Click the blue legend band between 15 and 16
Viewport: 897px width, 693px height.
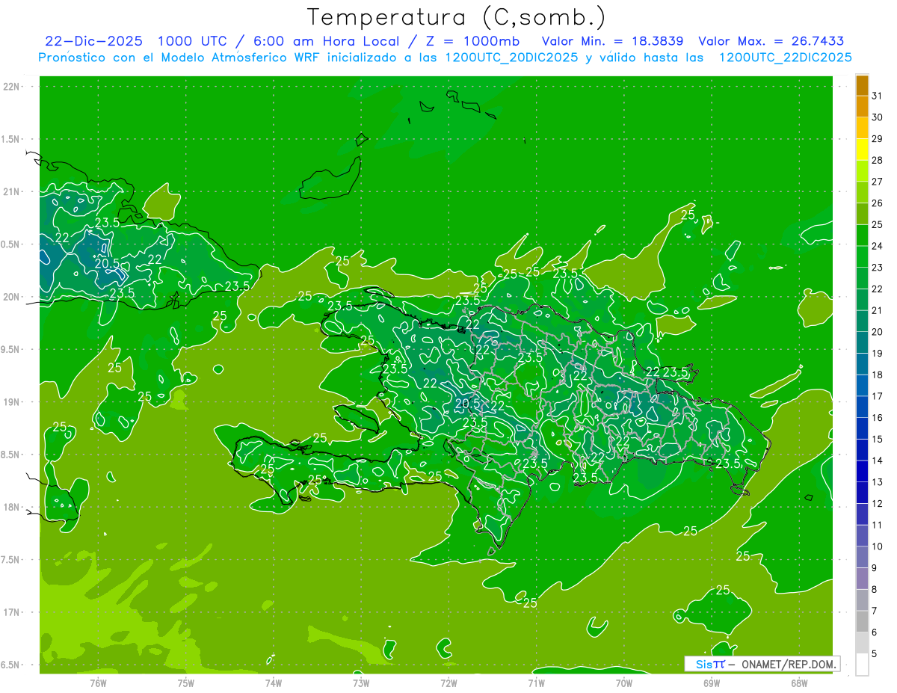[x=862, y=428]
